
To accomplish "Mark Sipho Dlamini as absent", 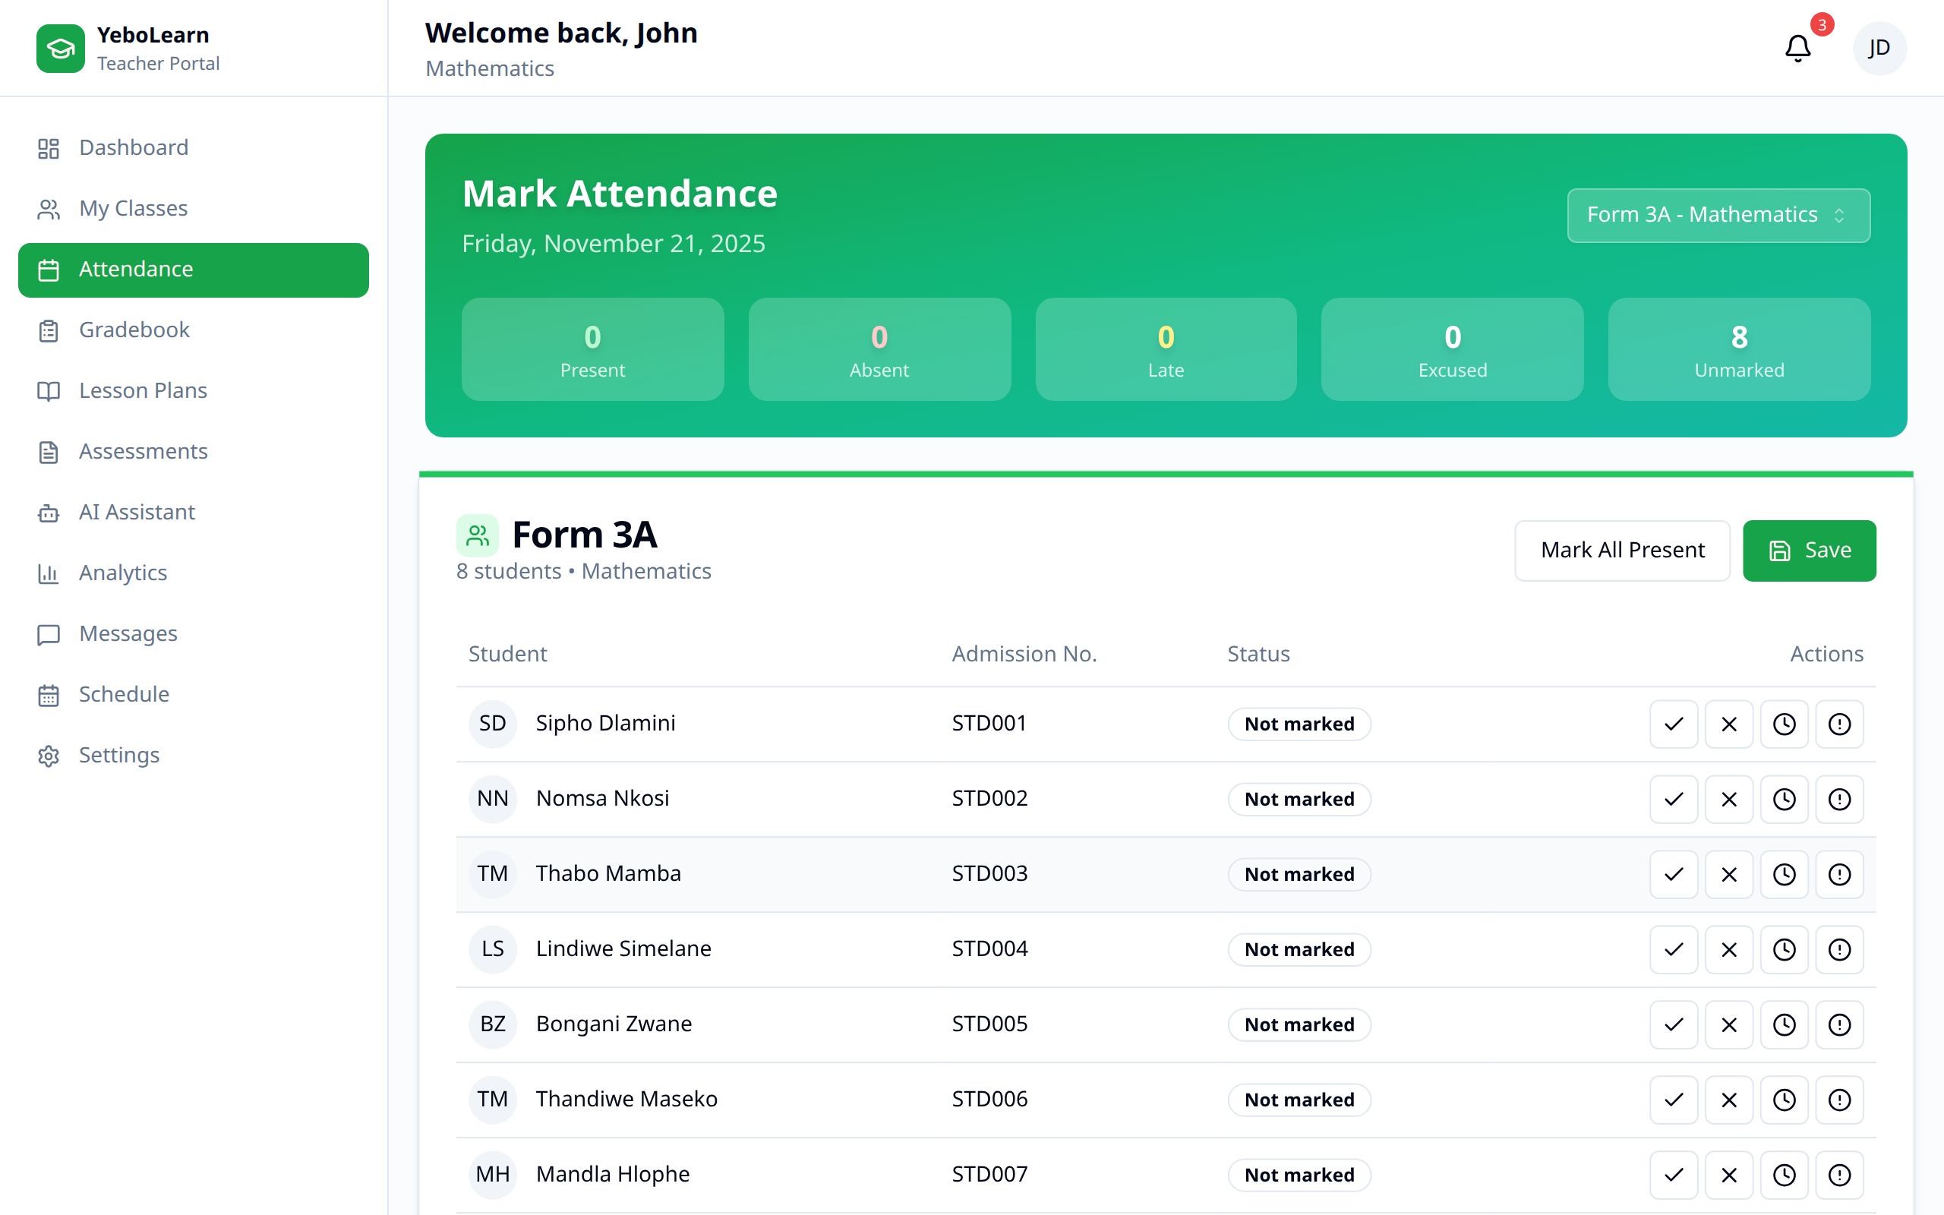I will 1728,724.
